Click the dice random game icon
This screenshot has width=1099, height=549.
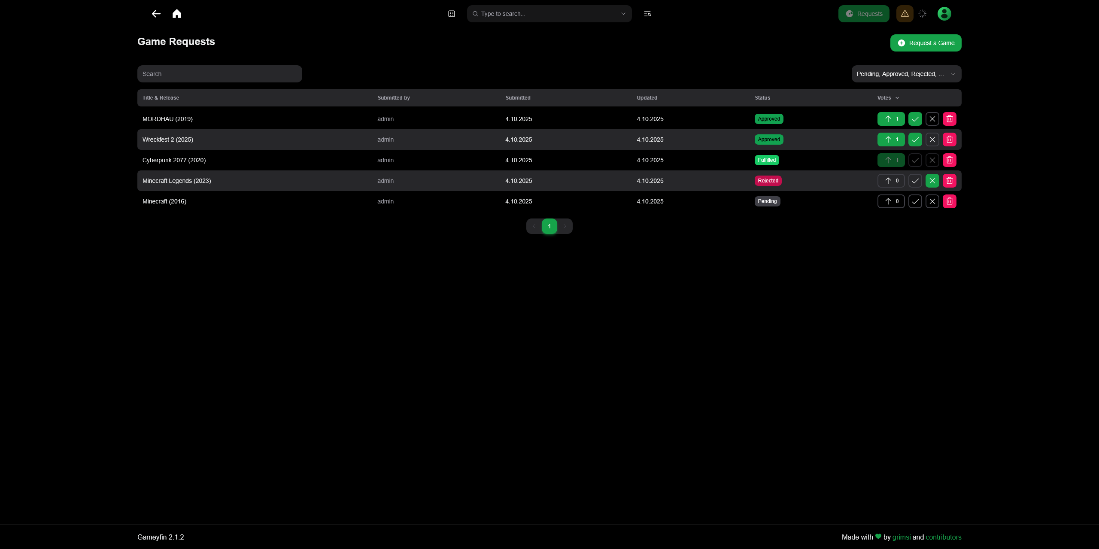click(x=452, y=14)
